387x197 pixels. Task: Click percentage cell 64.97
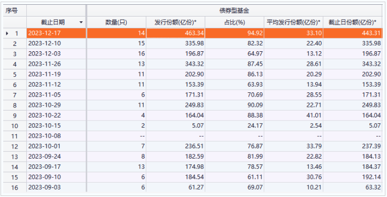pos(235,54)
